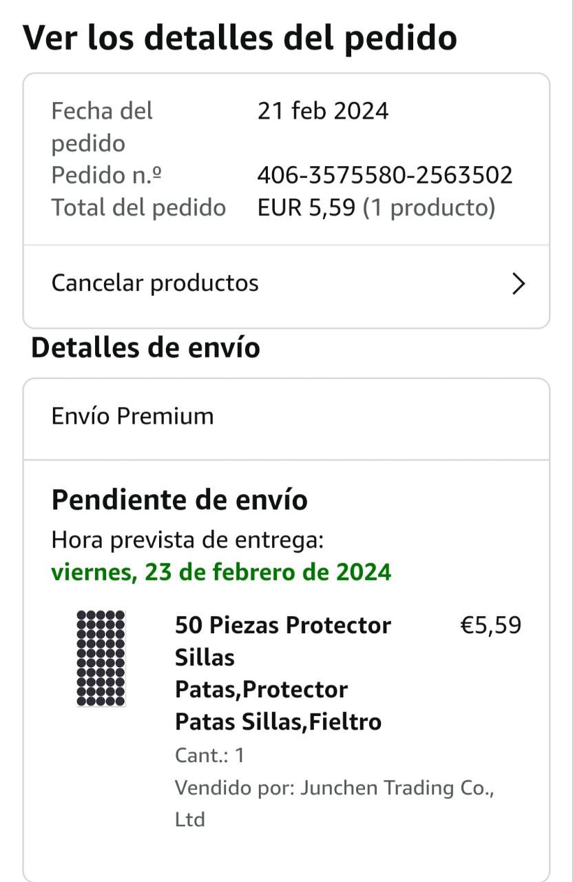This screenshot has width=573, height=882.
Task: Open the Cancelar productos chevron arrow
Action: point(519,283)
